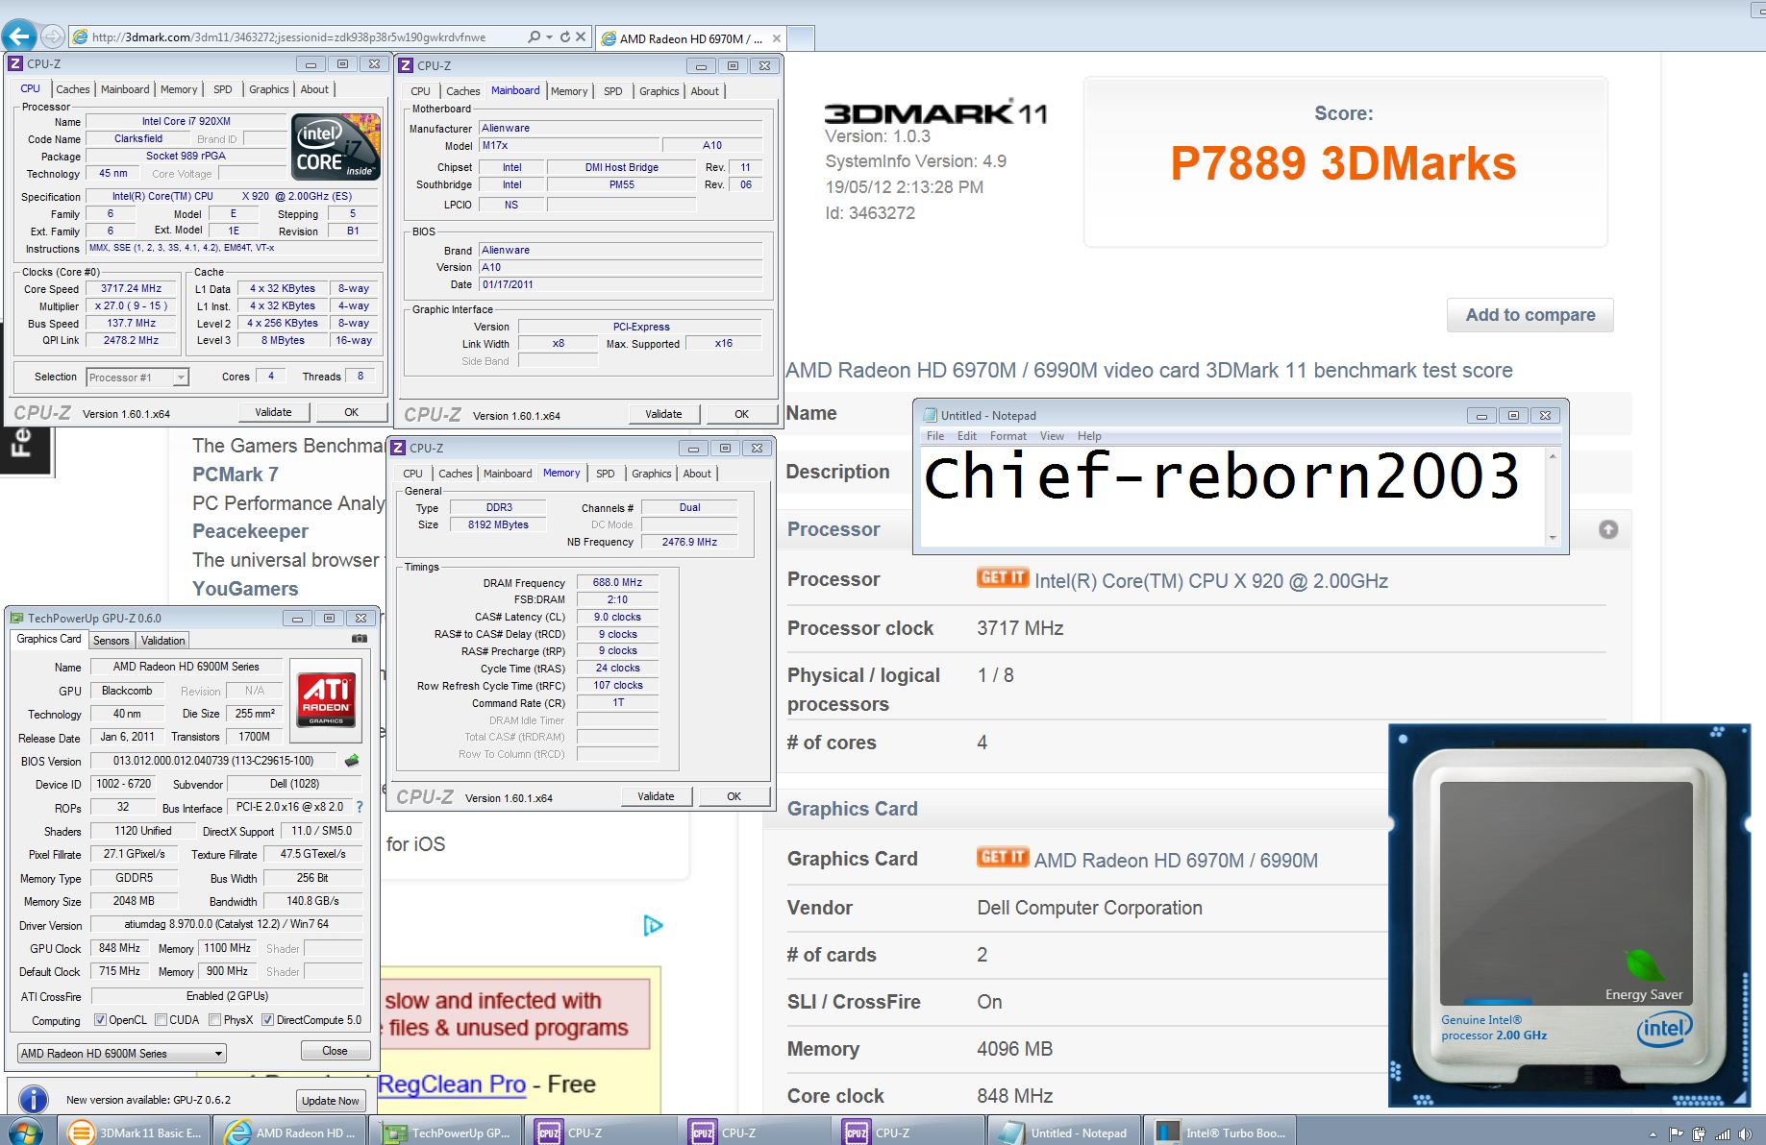Toggle the DirectCompute 5.0 checkbox in GPU-Z
The width and height of the screenshot is (1766, 1145).
(x=267, y=1020)
